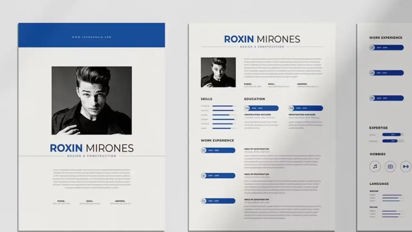This screenshot has height=232, width=412.
Task: Click the large portrait photo on the cover page
Action: (92, 101)
